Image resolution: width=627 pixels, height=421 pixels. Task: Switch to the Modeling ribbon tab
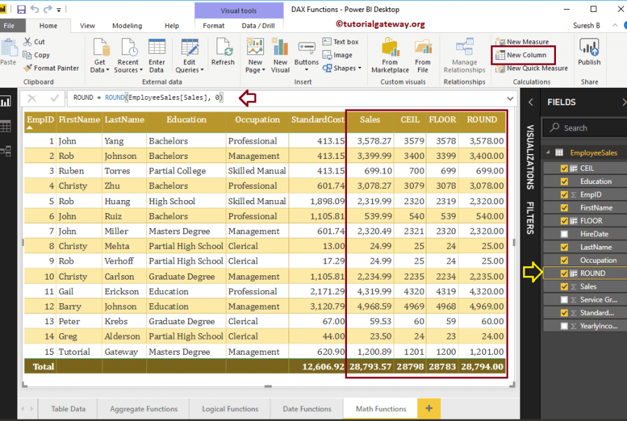pos(127,25)
